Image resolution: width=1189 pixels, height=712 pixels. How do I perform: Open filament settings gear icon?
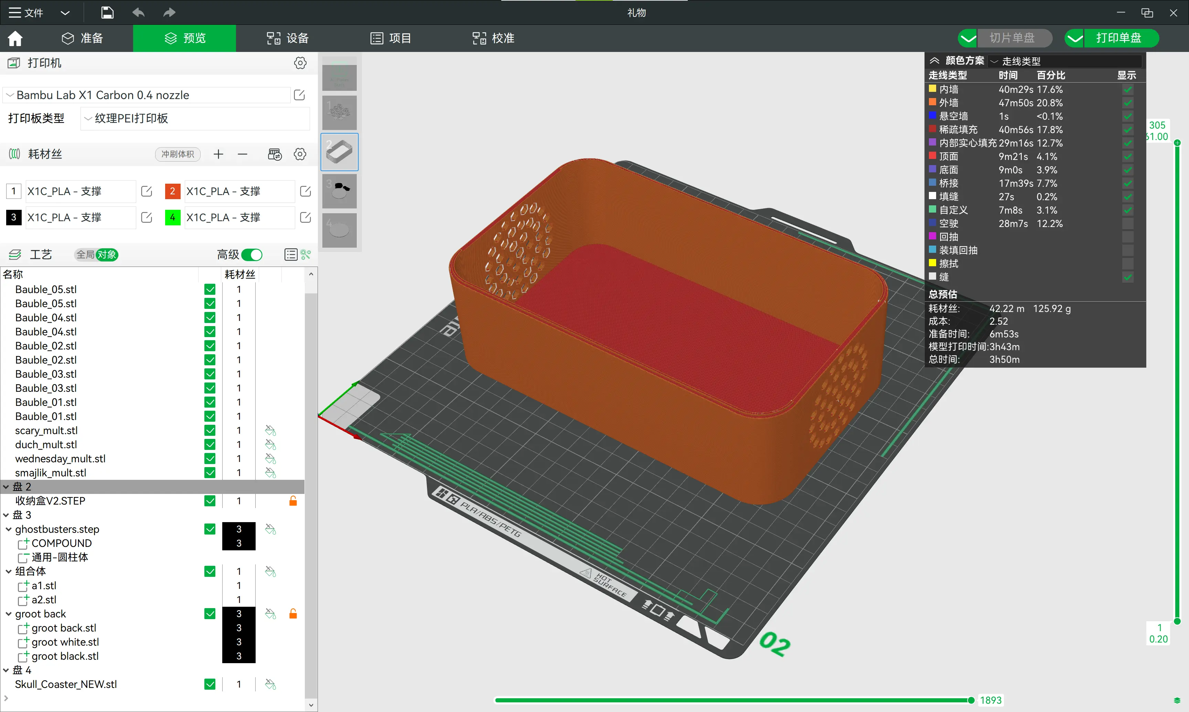coord(300,154)
